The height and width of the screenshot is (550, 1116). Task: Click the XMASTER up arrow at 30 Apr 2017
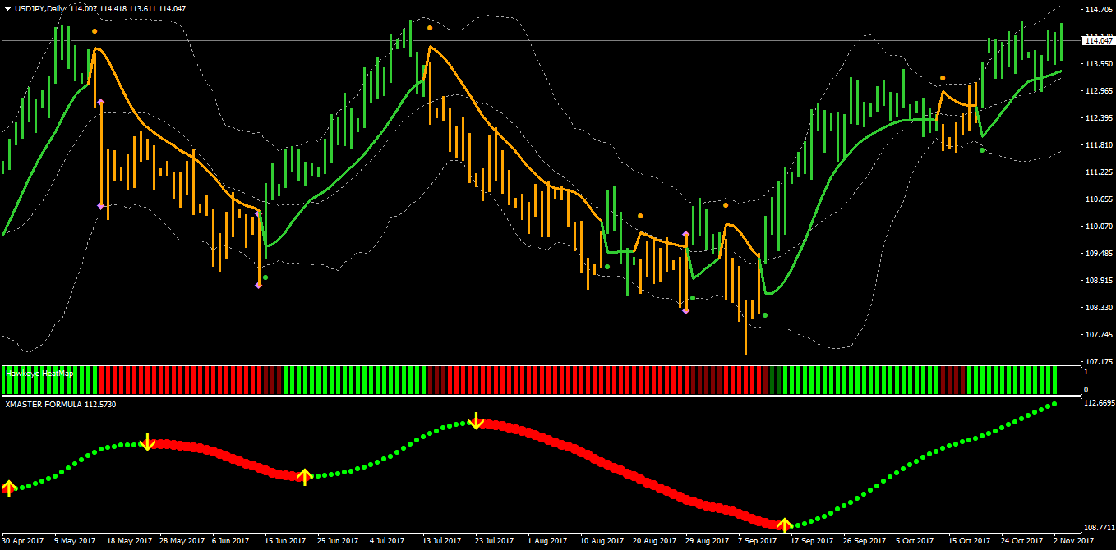pyautogui.click(x=9, y=488)
